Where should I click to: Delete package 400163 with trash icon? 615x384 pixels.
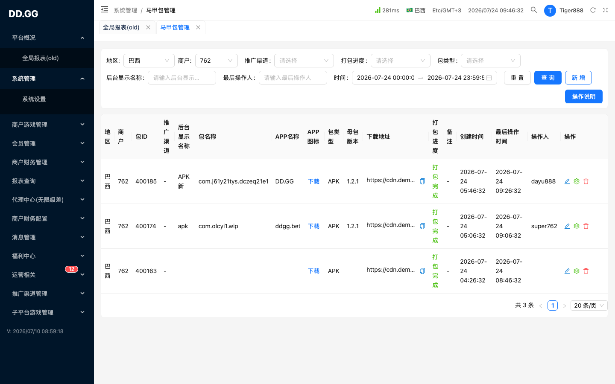tap(586, 271)
